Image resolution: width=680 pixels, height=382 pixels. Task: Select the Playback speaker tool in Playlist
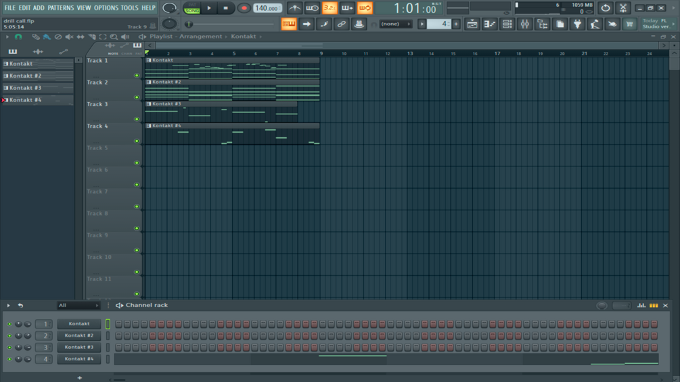(125, 37)
